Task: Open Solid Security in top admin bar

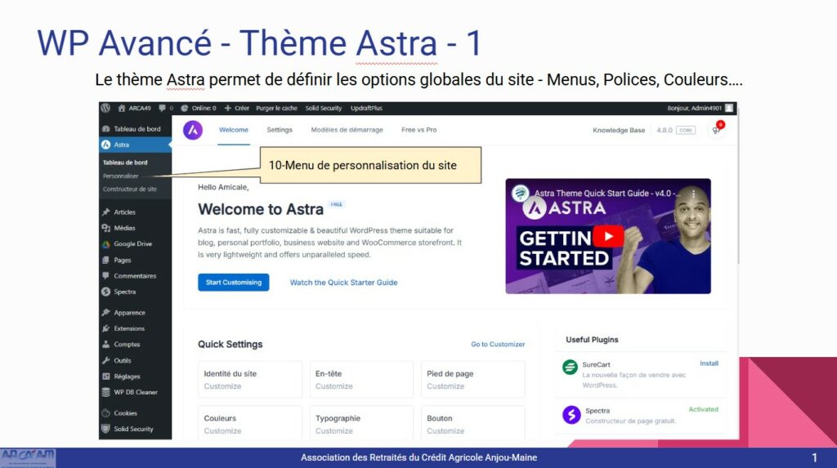Action: 324,108
